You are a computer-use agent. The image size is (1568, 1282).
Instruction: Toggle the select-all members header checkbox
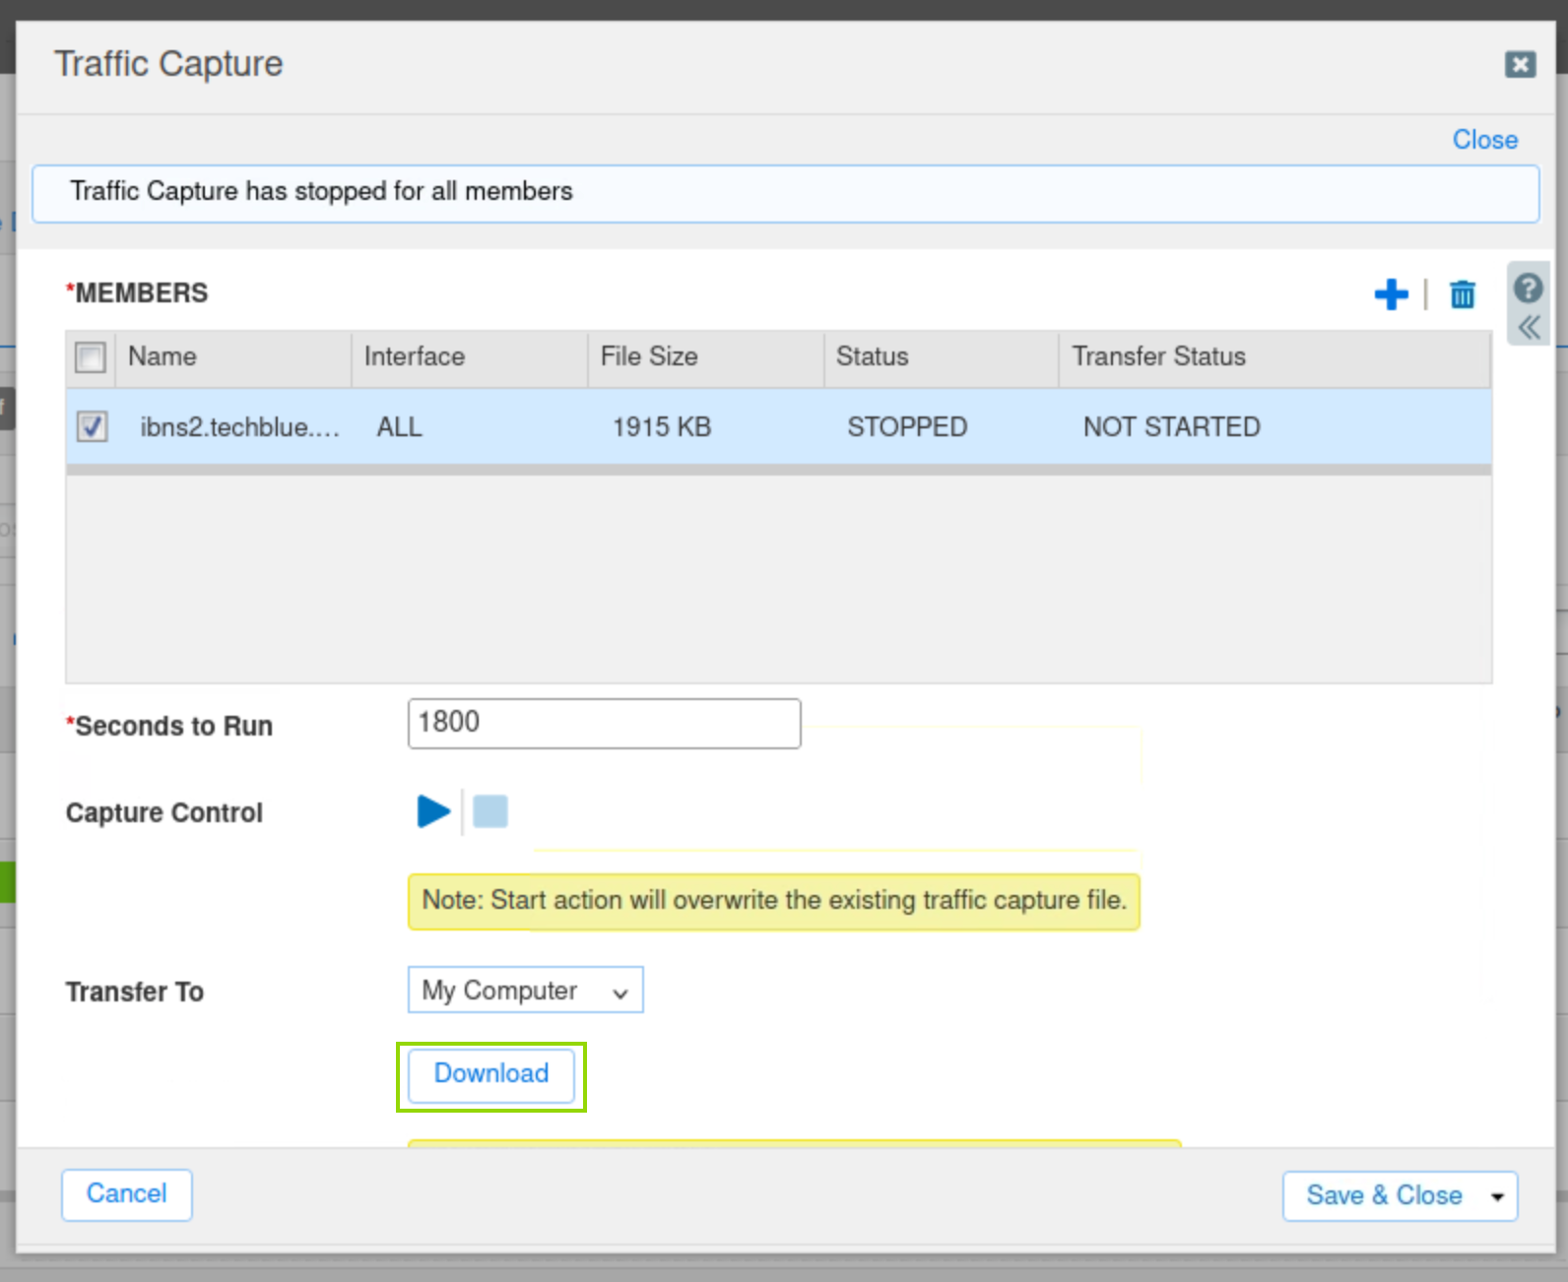coord(91,357)
